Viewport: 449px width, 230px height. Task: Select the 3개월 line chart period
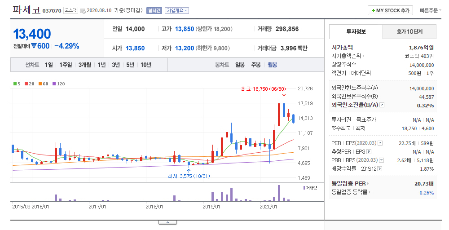coord(85,65)
